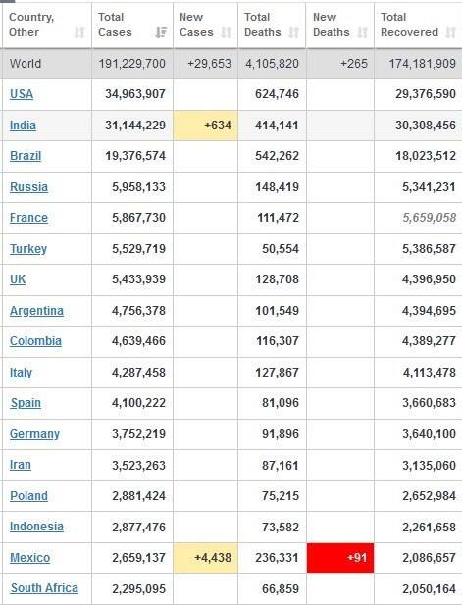462x605 pixels.
Task: Click Total Recovered sort arrows
Action: tap(451, 32)
